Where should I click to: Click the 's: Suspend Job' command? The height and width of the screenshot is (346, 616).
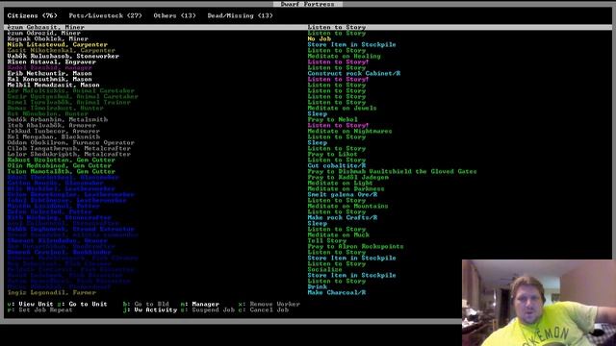[x=208, y=309]
